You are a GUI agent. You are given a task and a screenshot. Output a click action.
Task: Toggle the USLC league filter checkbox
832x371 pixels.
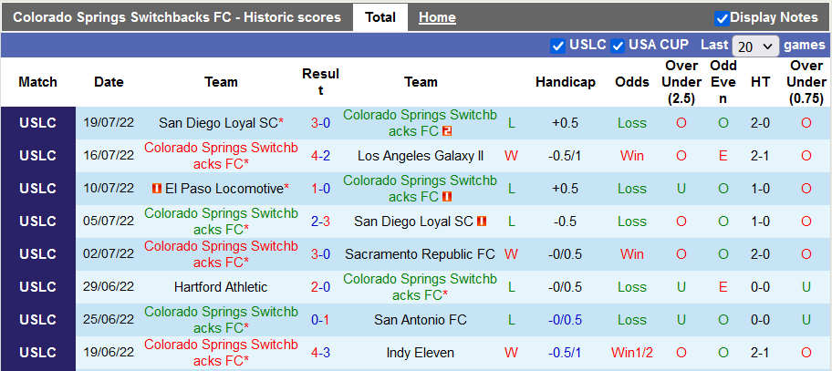click(x=558, y=45)
